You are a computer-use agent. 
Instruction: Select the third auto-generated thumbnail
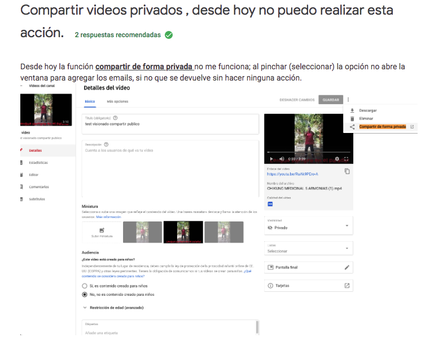tap(224, 232)
